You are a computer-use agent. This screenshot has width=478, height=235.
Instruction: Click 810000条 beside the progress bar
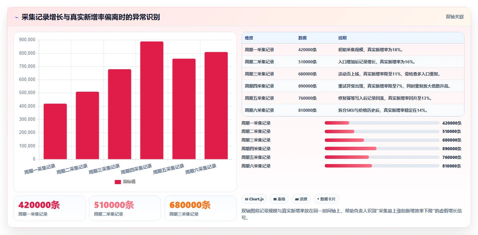[x=452, y=166]
